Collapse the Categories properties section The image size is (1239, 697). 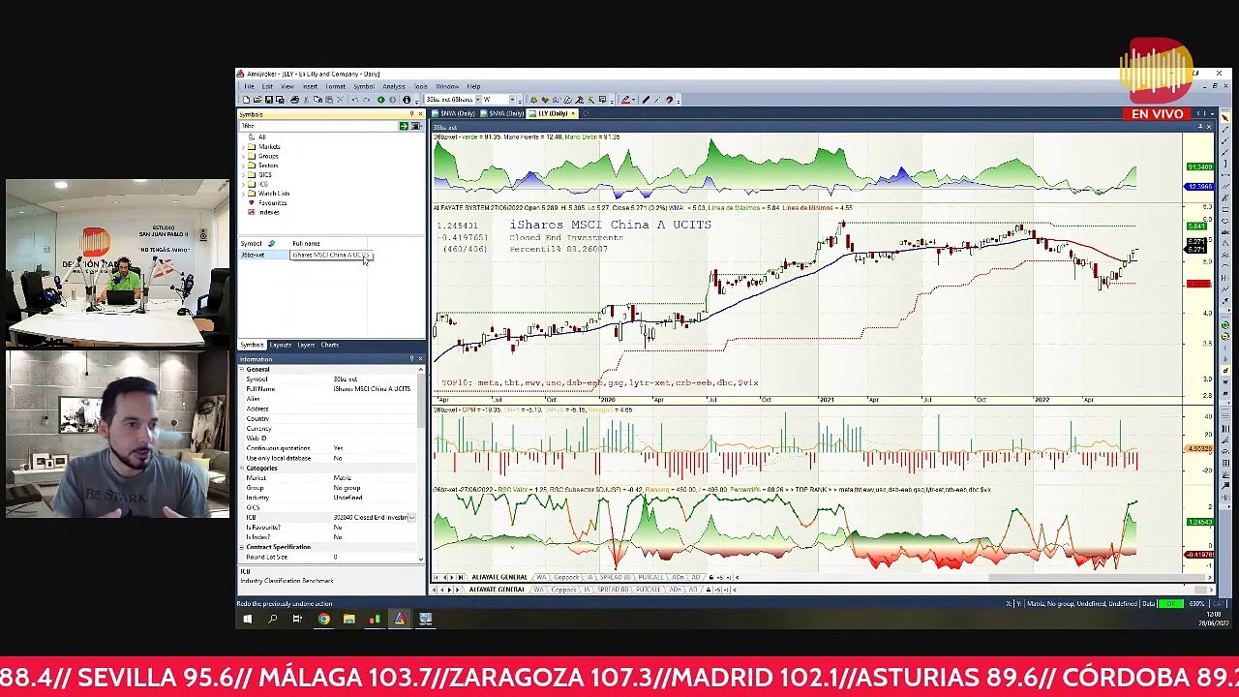click(243, 469)
